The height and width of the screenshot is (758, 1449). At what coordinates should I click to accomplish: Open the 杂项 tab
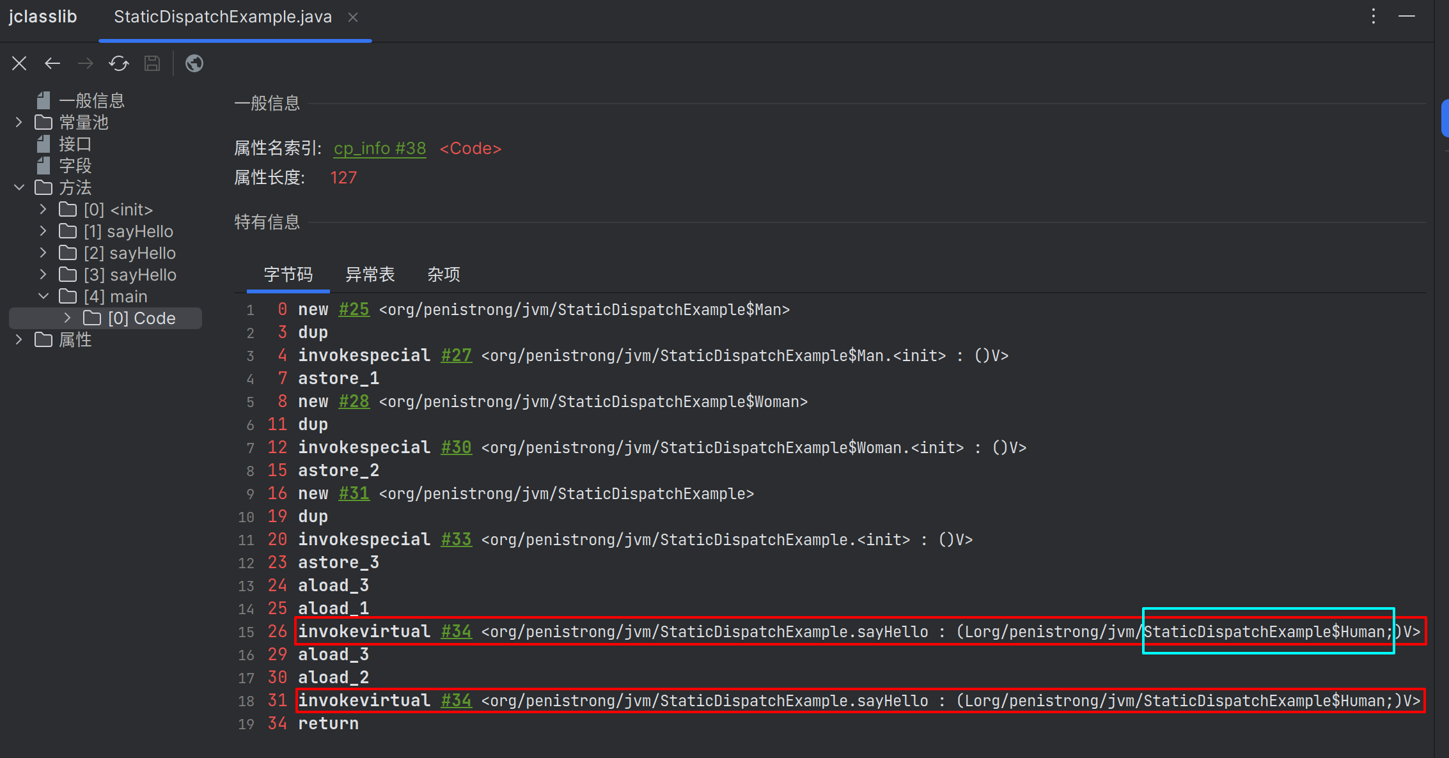tap(444, 275)
